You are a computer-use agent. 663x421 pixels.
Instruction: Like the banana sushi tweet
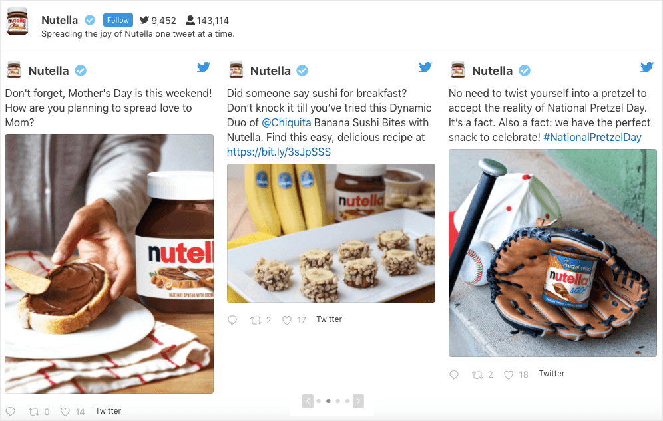coord(287,320)
